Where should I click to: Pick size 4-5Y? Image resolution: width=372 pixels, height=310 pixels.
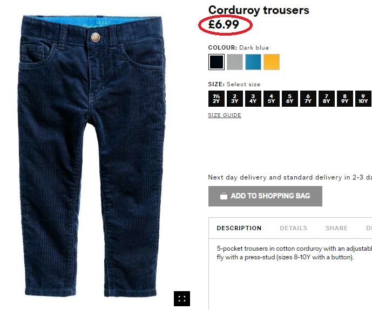[272, 99]
